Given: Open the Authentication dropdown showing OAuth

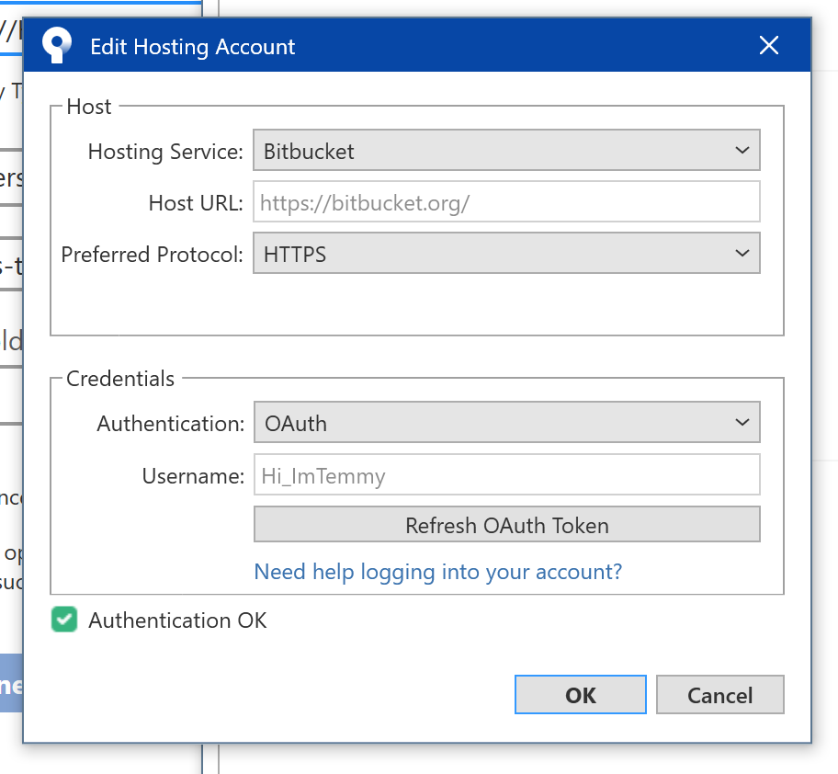Looking at the screenshot, I should [x=506, y=422].
